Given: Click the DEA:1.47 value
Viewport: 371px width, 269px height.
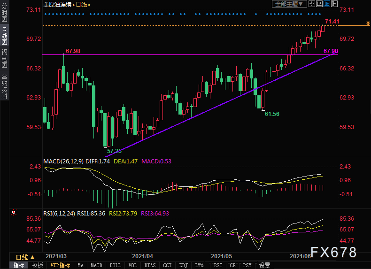Looking at the screenshot, I should coord(126,161).
